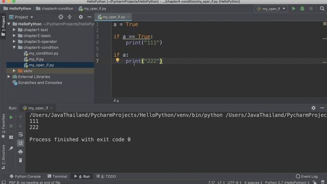Start debugging with the bug icon
Image resolution: width=327 pixels, height=184 pixels.
pos(302,9)
